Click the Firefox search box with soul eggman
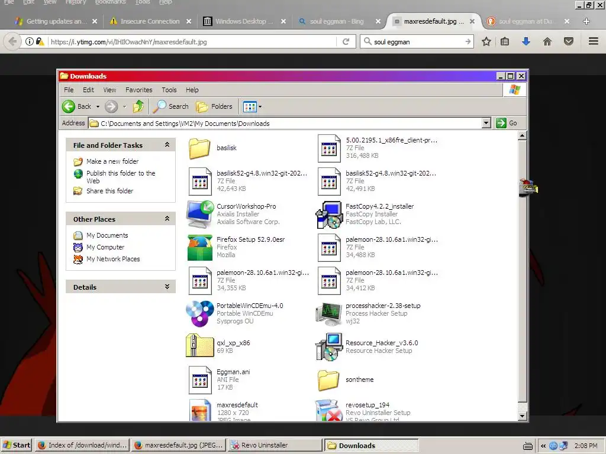The width and height of the screenshot is (606, 454). coord(417,42)
